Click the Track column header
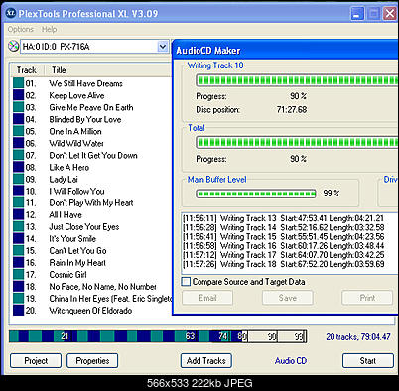 click(x=27, y=70)
